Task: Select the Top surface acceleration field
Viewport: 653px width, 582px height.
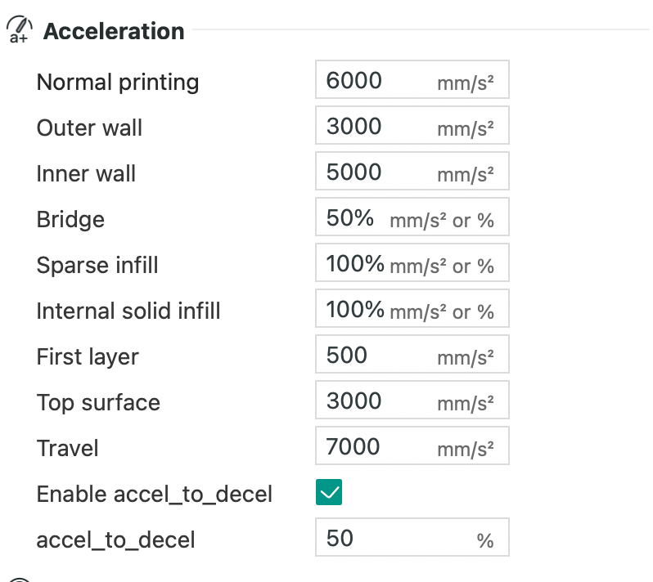Action: (412, 400)
